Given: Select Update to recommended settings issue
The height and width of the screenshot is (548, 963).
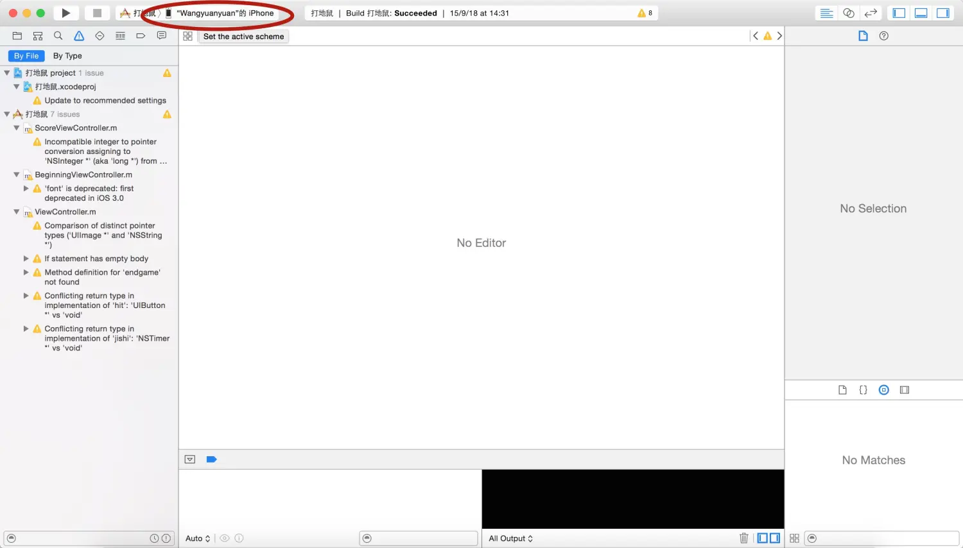Looking at the screenshot, I should [105, 101].
